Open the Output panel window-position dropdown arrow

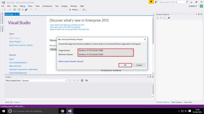coord(148,77)
